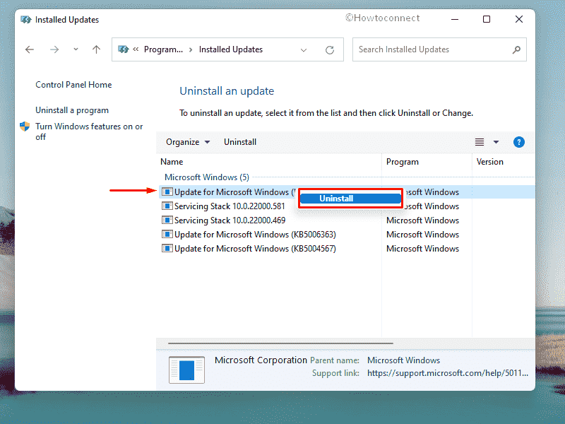Click the Control Panel icon in address bar

[x=123, y=49]
